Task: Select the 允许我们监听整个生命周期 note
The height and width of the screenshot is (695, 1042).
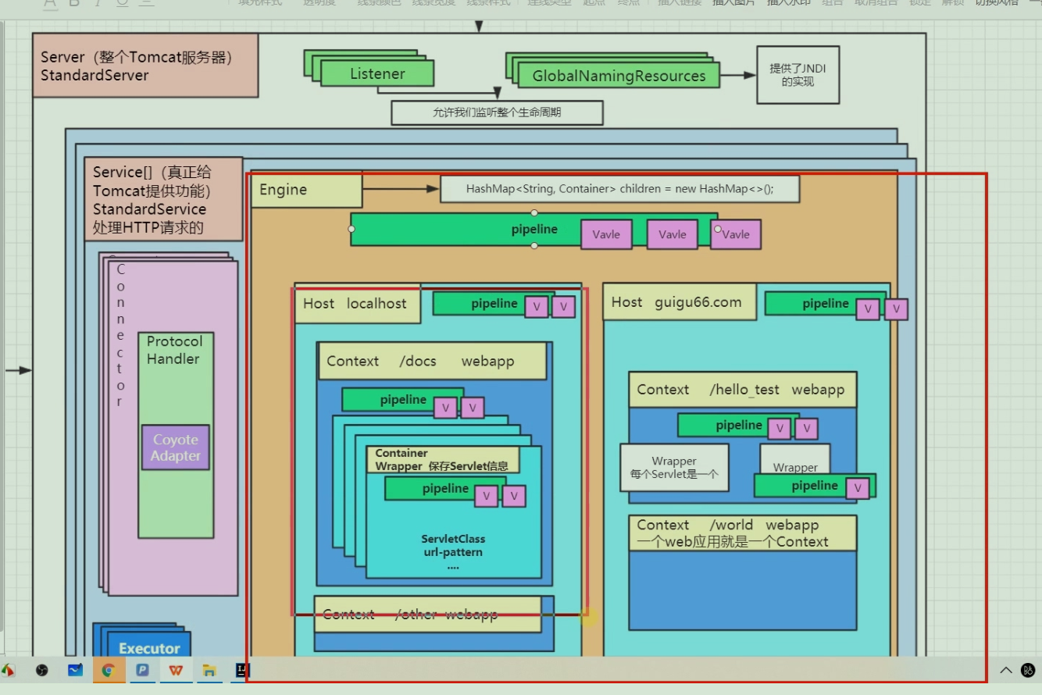Action: coord(497,112)
